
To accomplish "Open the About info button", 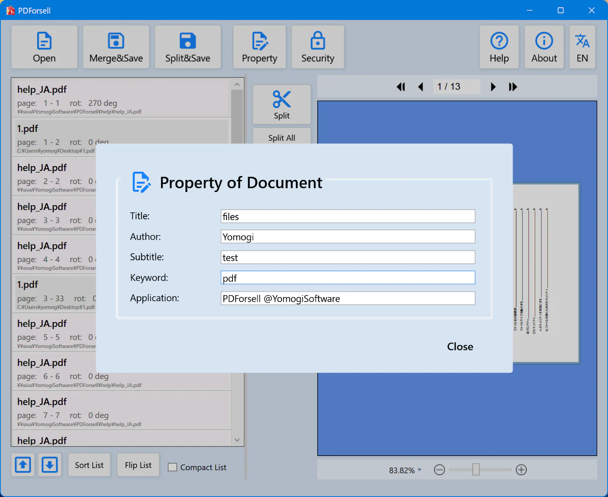I will point(544,47).
